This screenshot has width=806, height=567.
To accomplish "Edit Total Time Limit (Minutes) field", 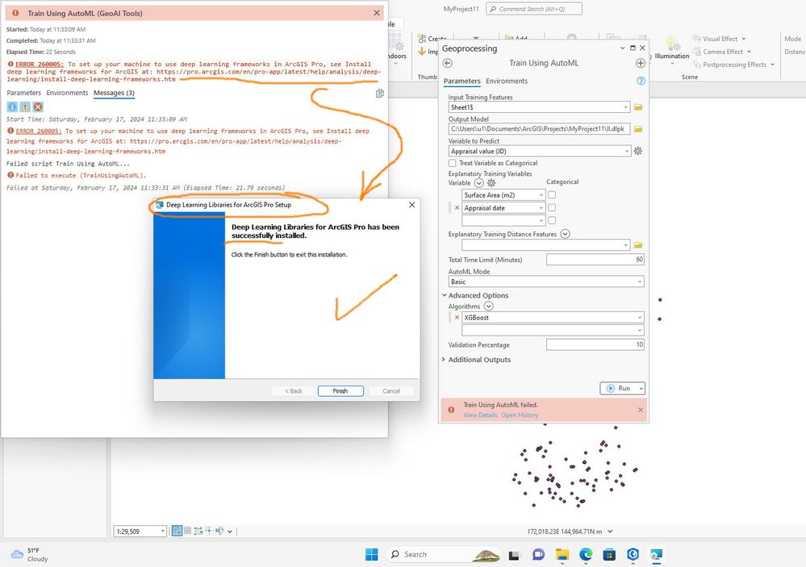I will coord(595,260).
